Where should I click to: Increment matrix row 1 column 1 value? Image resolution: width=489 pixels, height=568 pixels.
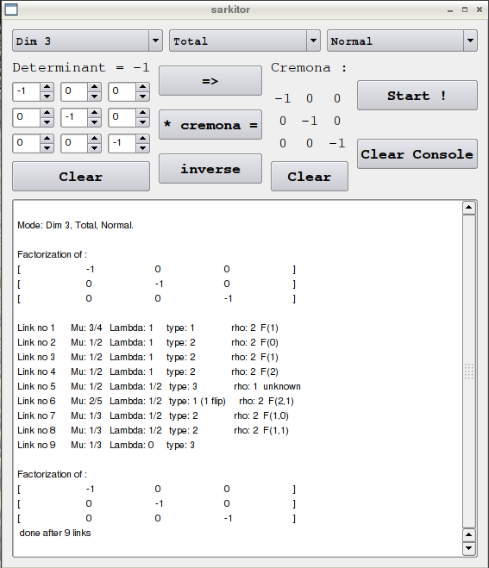(47, 87)
